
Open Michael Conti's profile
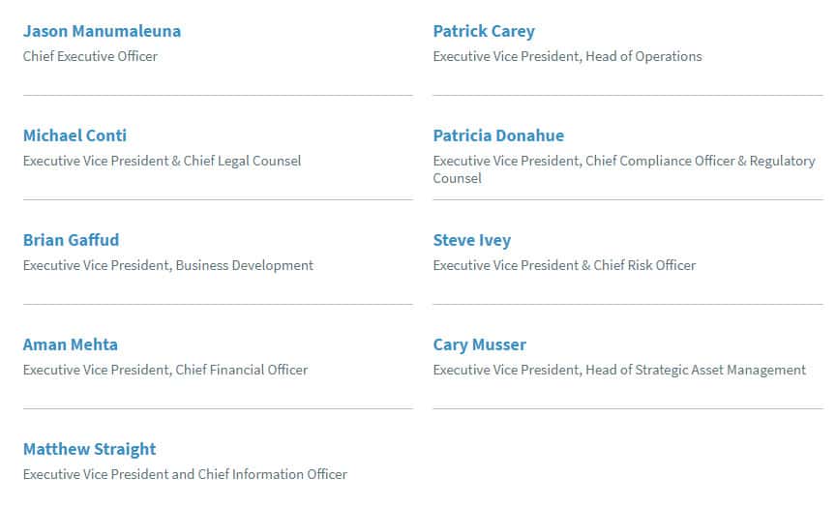(75, 135)
